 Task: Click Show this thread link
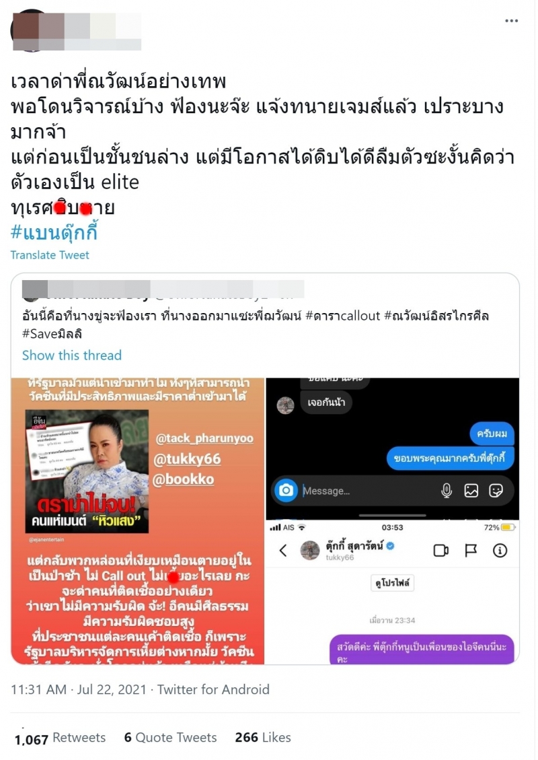click(x=72, y=355)
